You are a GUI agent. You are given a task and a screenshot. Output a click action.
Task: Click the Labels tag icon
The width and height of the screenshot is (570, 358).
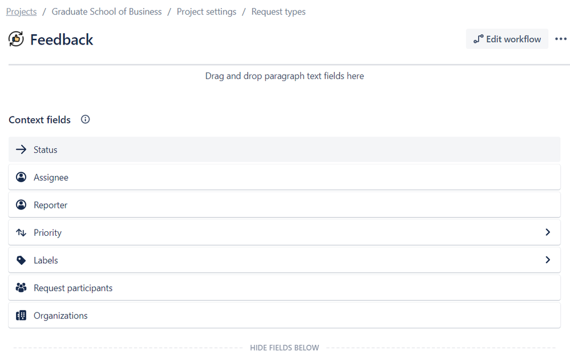tap(21, 260)
